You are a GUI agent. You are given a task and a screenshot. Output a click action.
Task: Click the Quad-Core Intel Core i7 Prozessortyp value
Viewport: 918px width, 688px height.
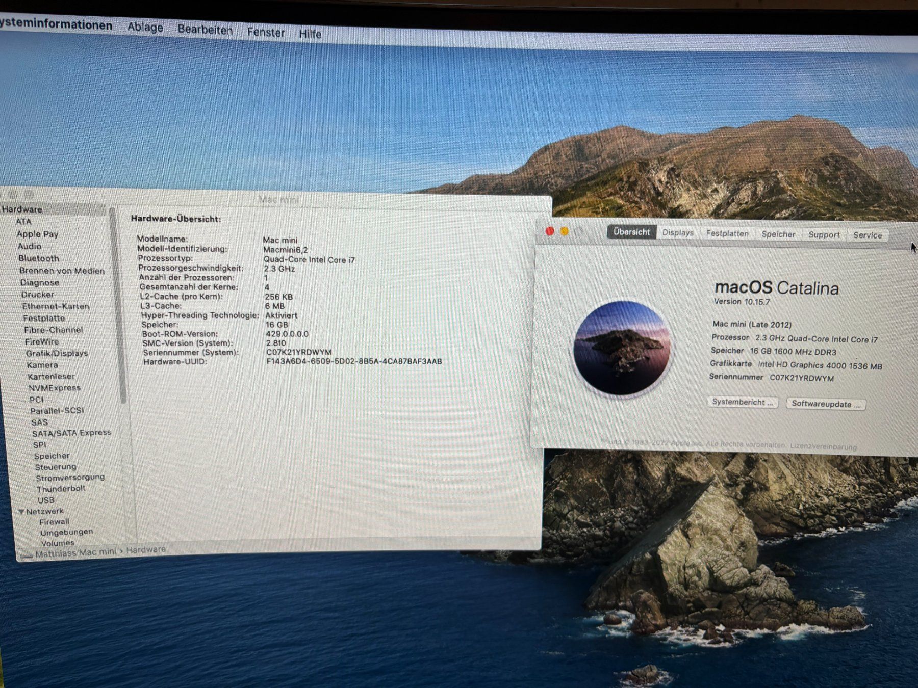pos(309,260)
